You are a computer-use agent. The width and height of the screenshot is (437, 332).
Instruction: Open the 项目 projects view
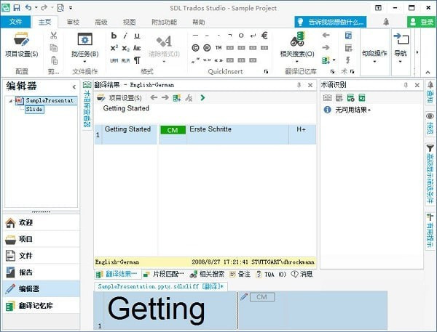pyautogui.click(x=42, y=239)
